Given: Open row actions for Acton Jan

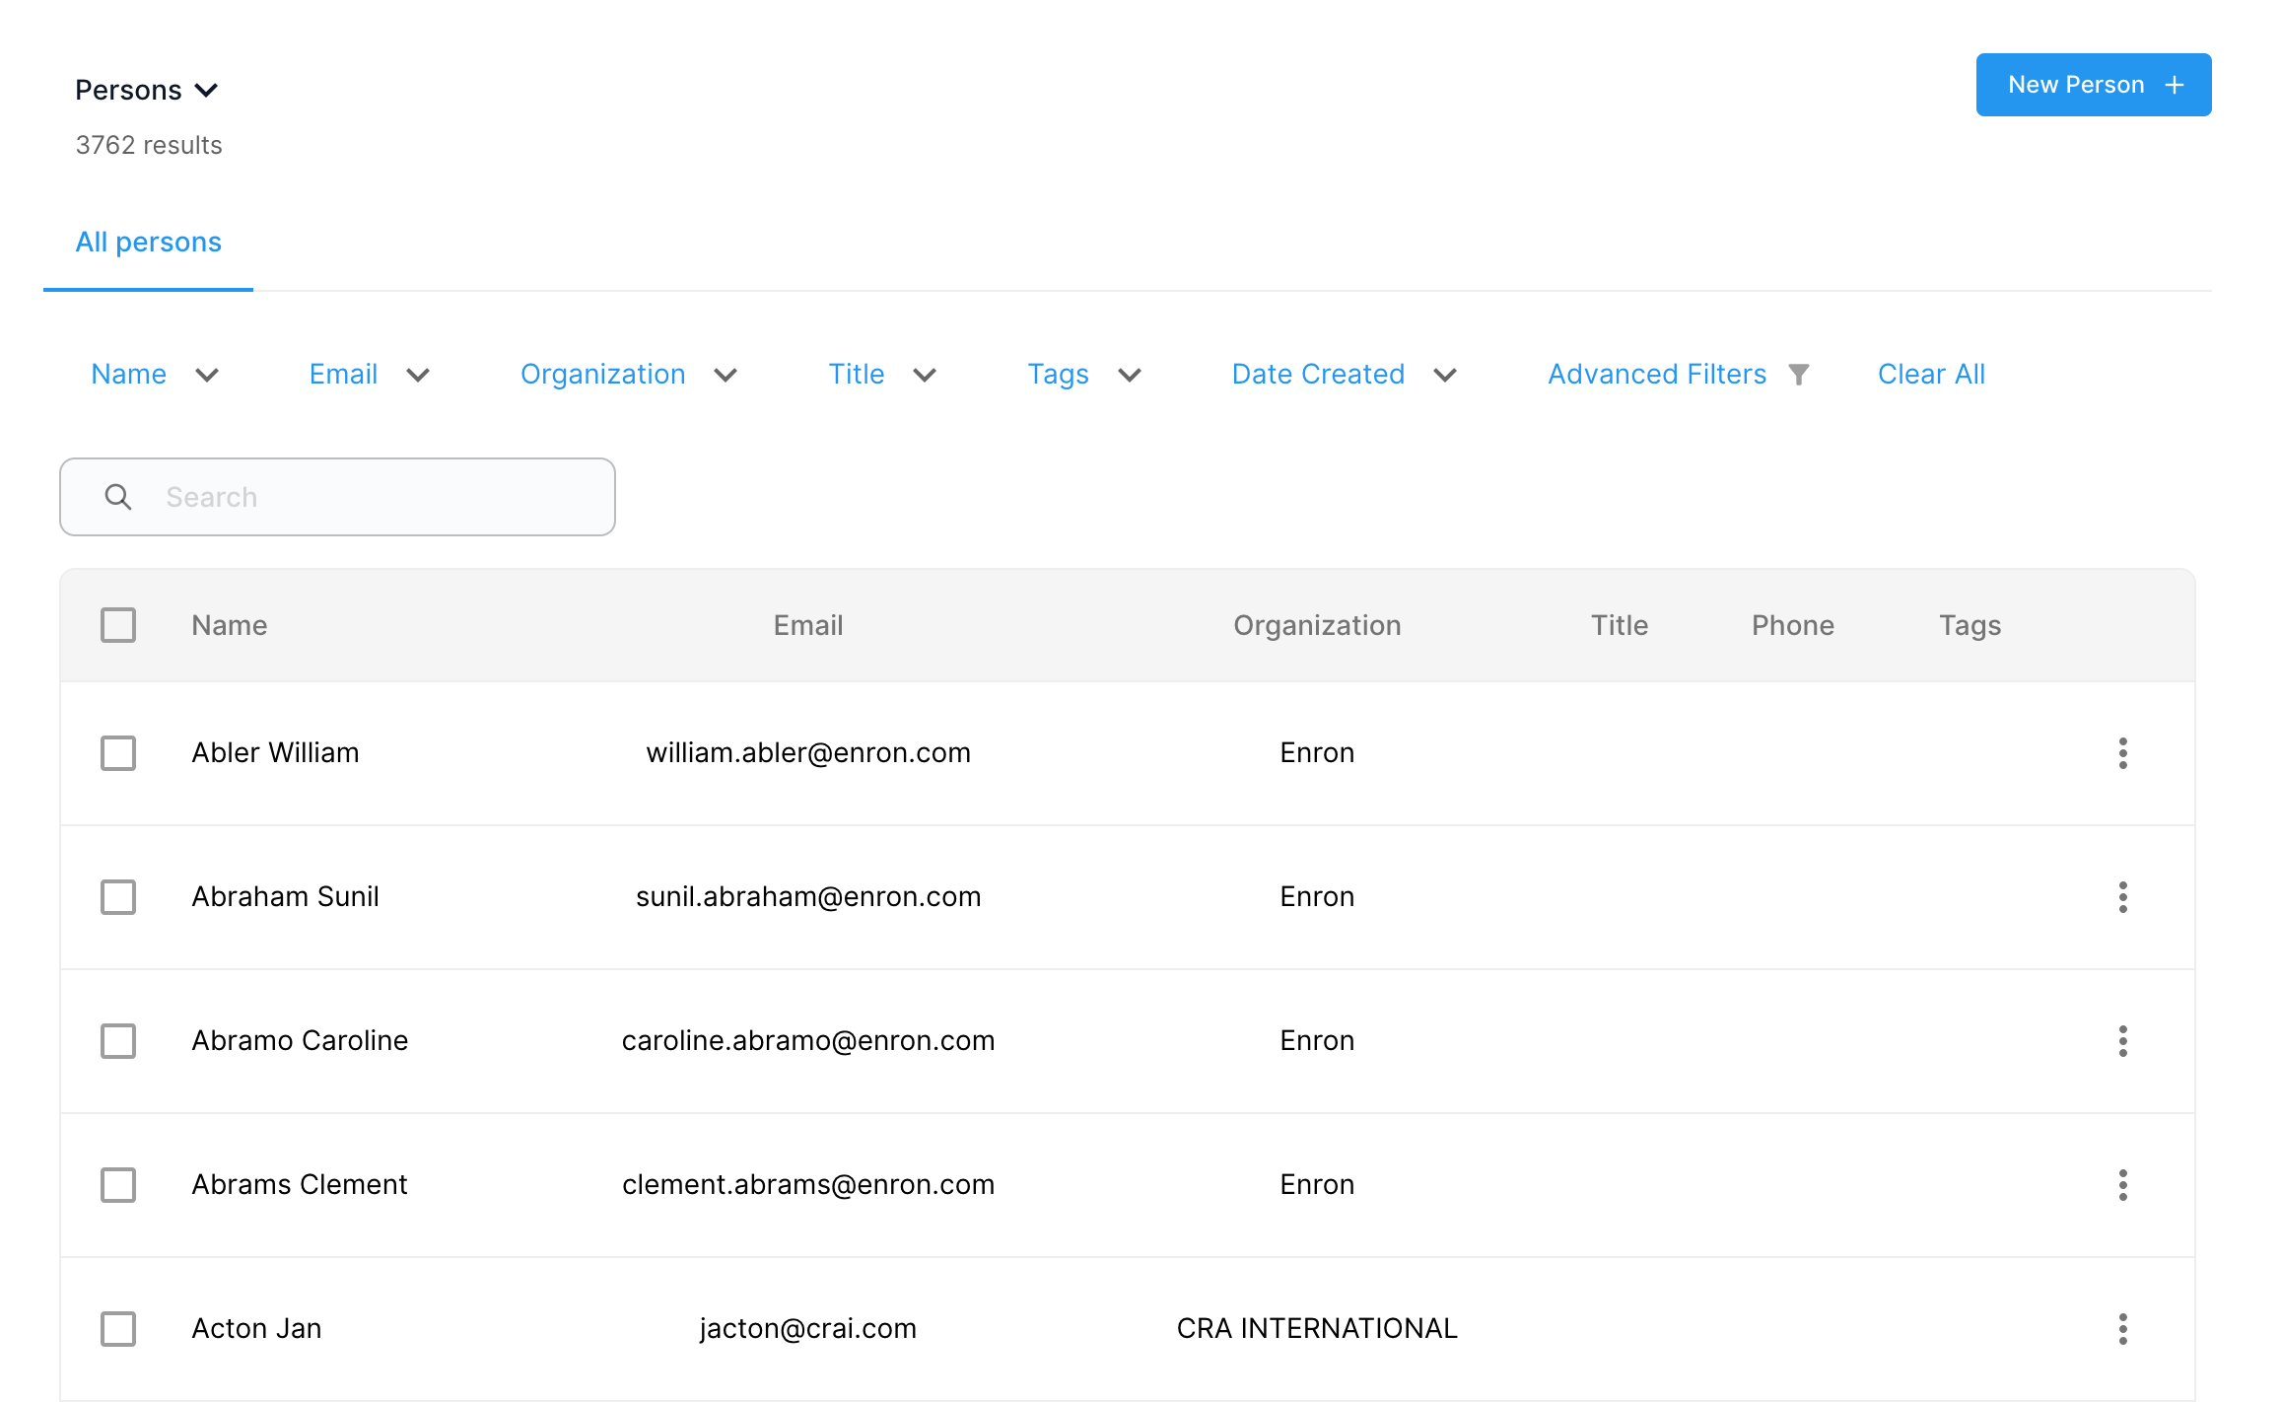Looking at the screenshot, I should pyautogui.click(x=2122, y=1329).
